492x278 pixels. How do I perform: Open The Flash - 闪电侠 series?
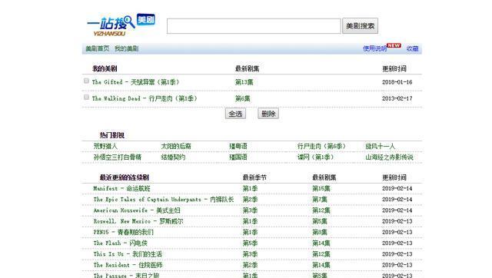click(120, 243)
